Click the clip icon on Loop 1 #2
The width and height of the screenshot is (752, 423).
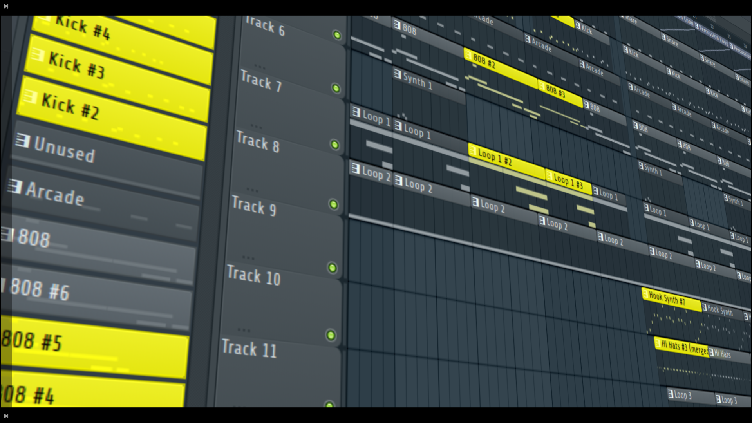474,150
